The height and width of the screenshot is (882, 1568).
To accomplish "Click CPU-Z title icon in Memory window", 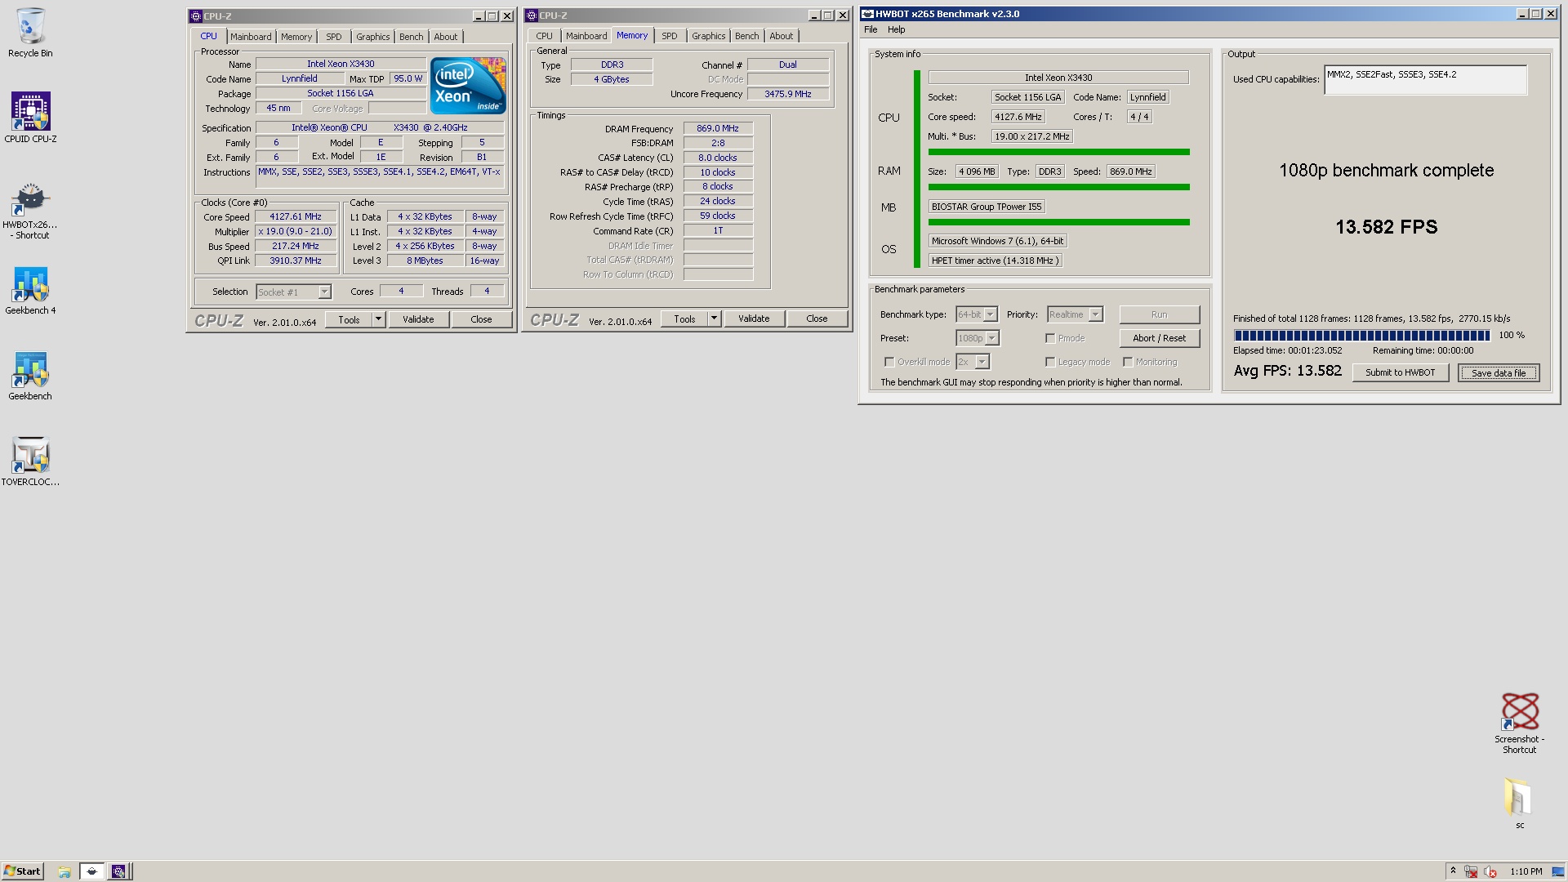I will [531, 16].
